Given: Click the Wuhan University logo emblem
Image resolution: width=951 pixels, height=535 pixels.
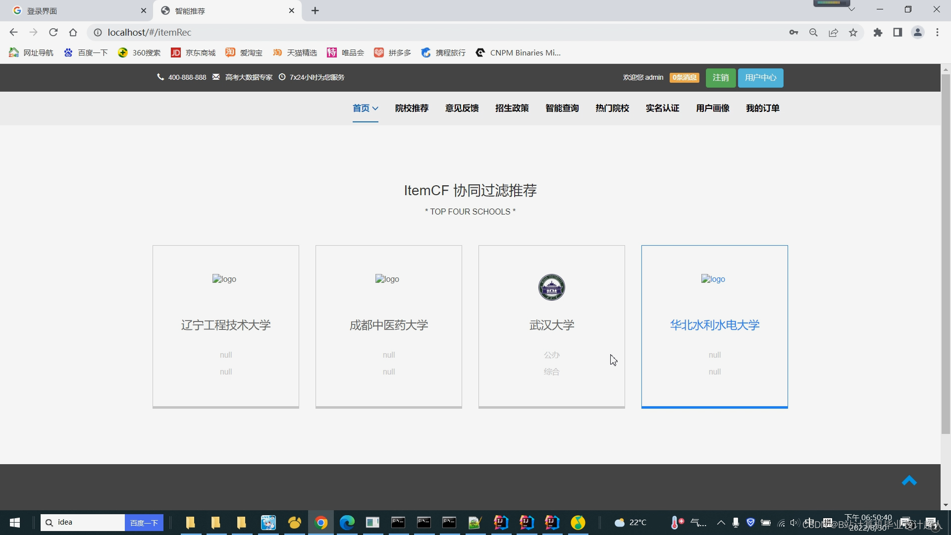Looking at the screenshot, I should (x=551, y=287).
